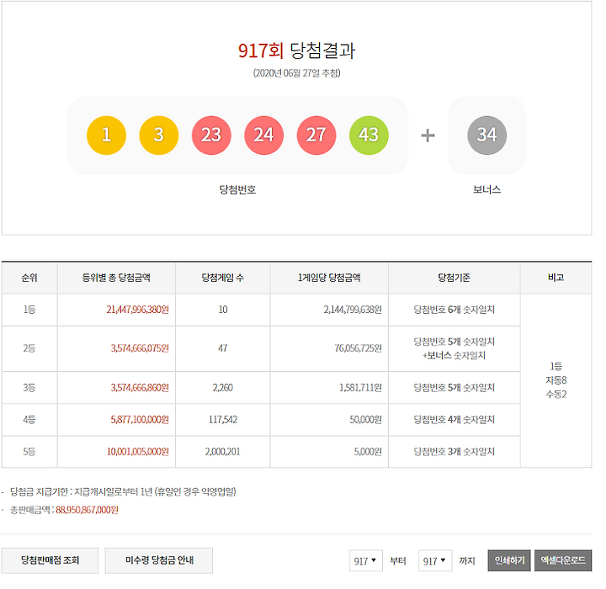Click the total sales amount 88,950,867,000원
The height and width of the screenshot is (589, 606).
point(87,510)
